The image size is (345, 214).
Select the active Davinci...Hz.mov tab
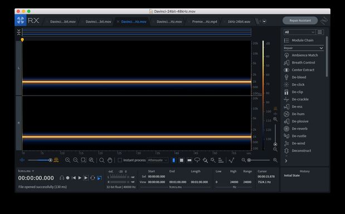[134, 22]
